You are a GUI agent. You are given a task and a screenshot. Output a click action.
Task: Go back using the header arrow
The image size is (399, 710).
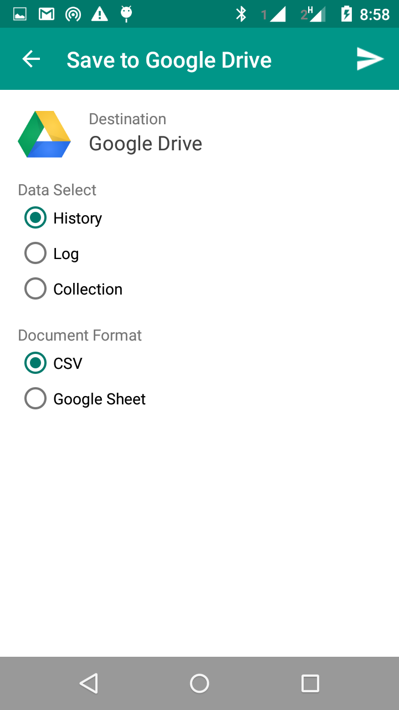point(32,59)
